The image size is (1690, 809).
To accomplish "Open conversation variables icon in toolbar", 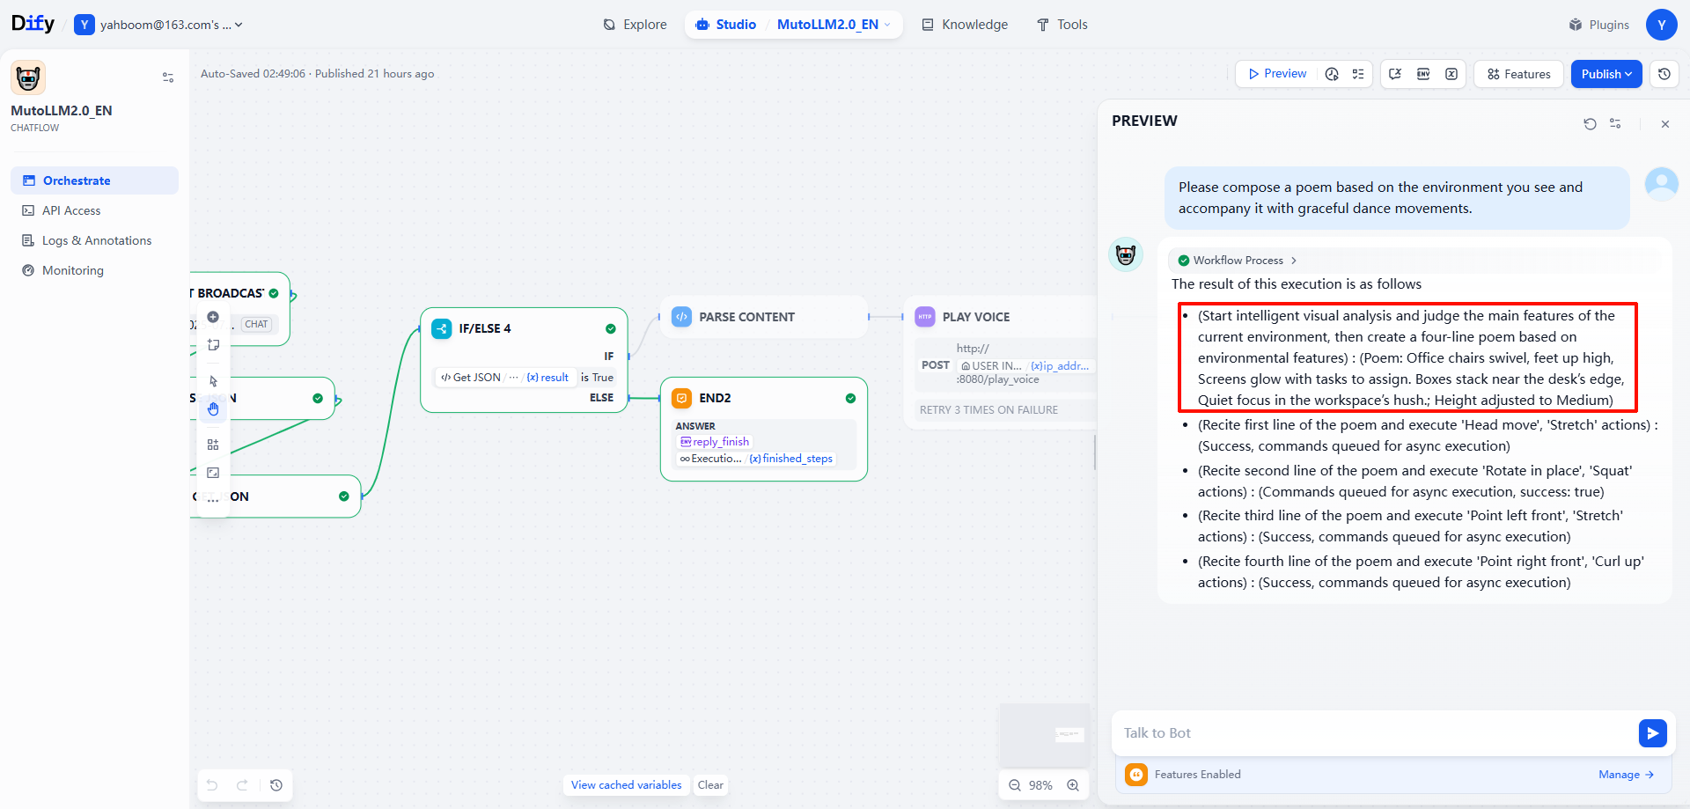I will 1395,74.
